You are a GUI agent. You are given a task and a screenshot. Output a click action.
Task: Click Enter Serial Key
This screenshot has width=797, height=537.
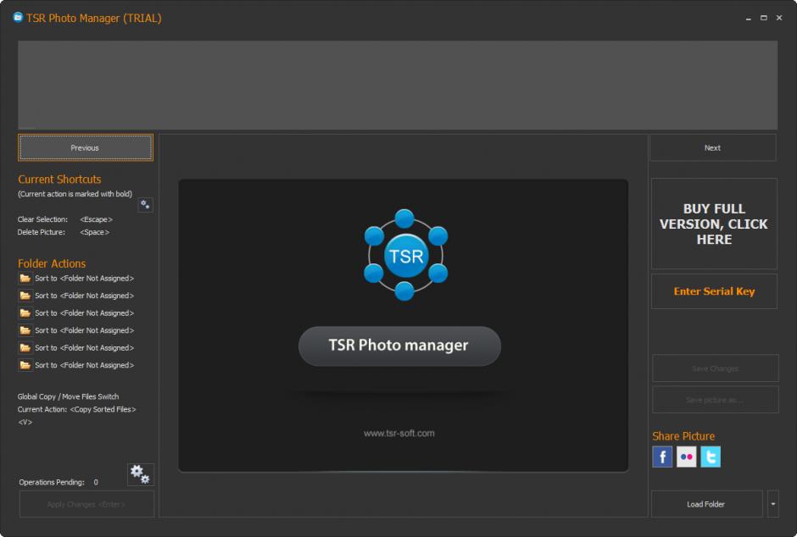click(x=714, y=291)
